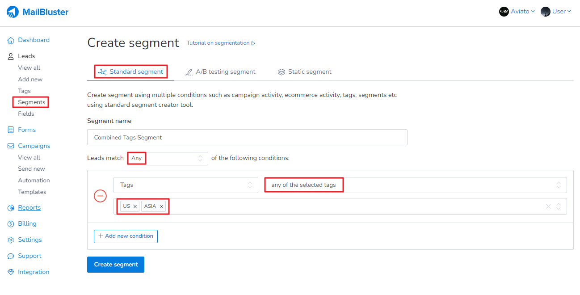Open the Tags condition type dropdown
Viewport: 580px width, 295px height.
click(x=185, y=185)
